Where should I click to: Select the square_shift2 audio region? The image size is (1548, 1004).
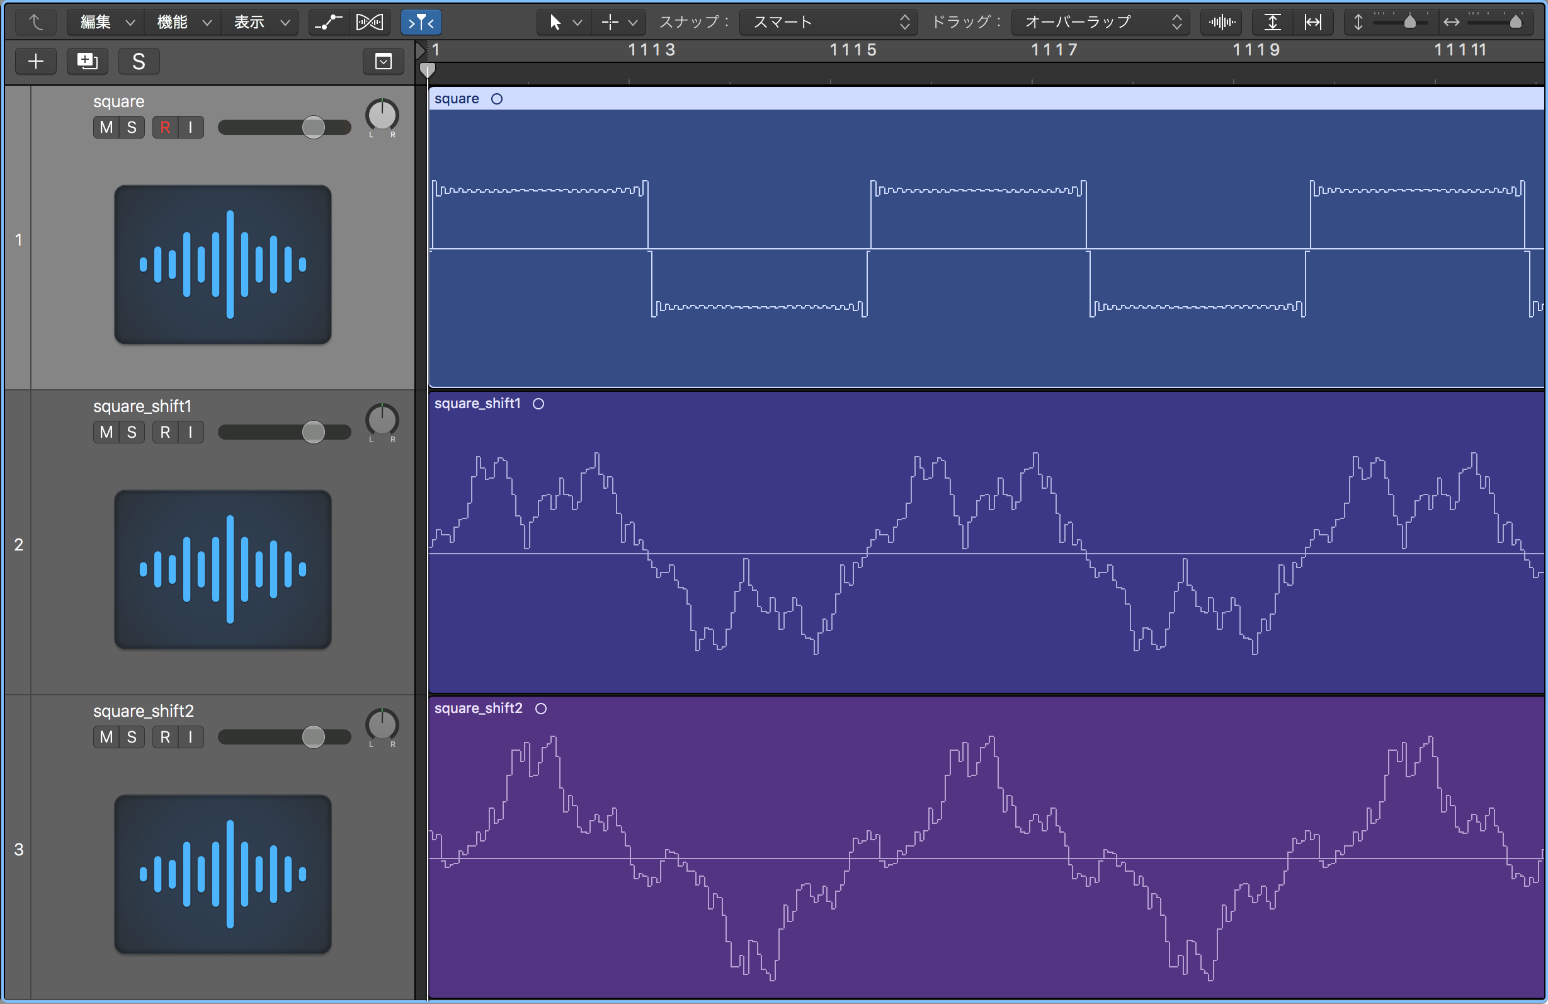(987, 847)
